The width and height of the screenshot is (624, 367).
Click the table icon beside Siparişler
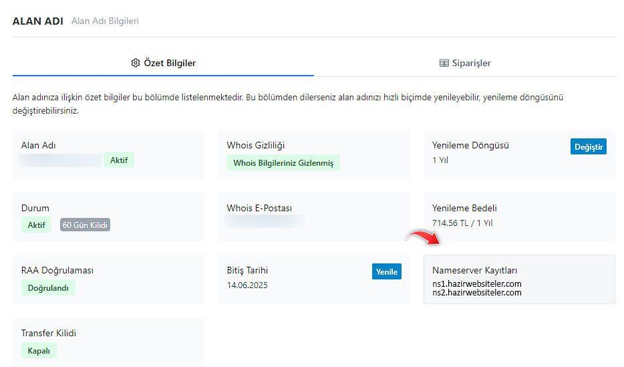point(444,63)
